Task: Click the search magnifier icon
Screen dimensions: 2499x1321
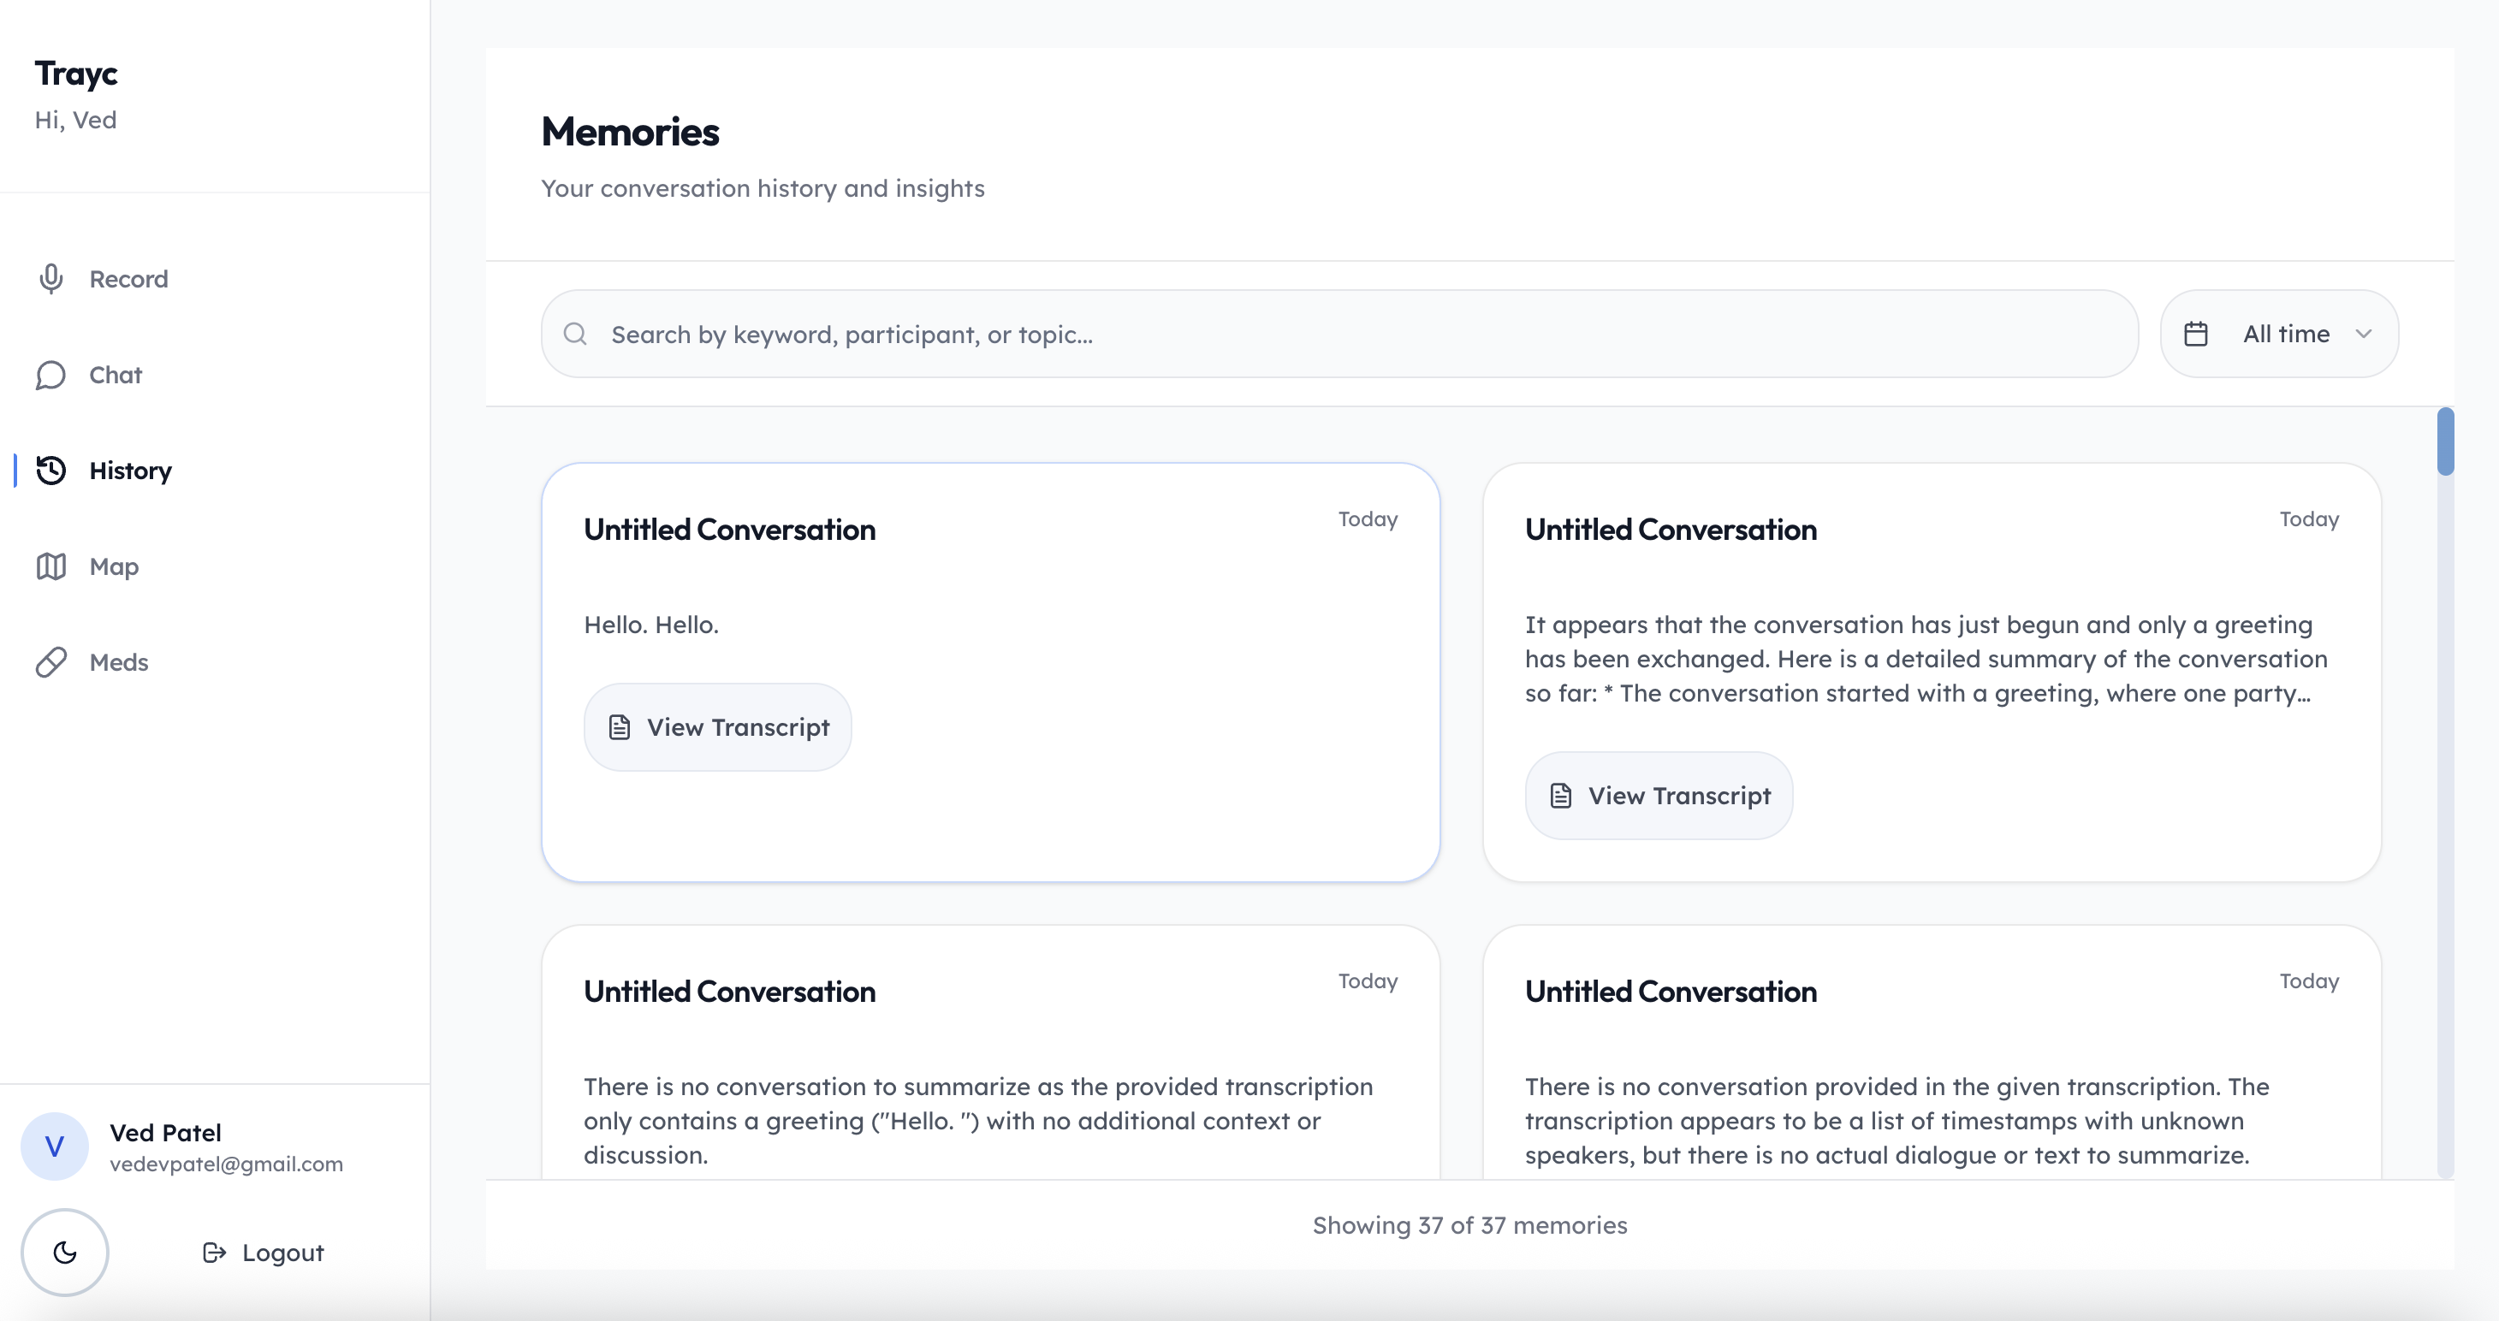Action: pos(575,335)
